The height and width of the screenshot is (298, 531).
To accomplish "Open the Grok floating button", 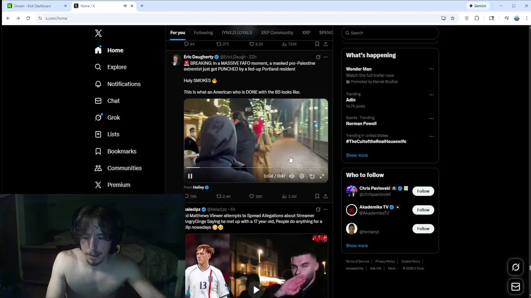I will pyautogui.click(x=516, y=267).
